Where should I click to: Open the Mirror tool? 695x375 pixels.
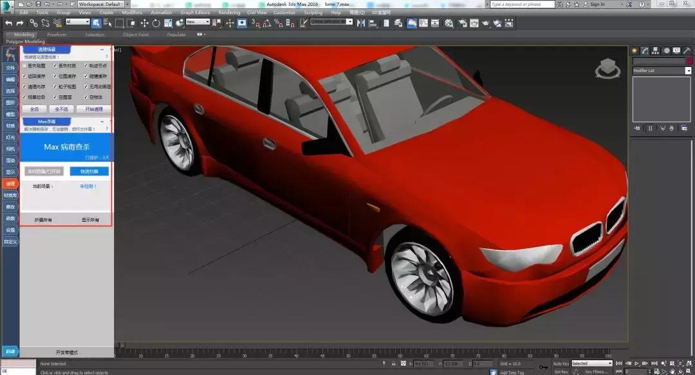(360, 23)
